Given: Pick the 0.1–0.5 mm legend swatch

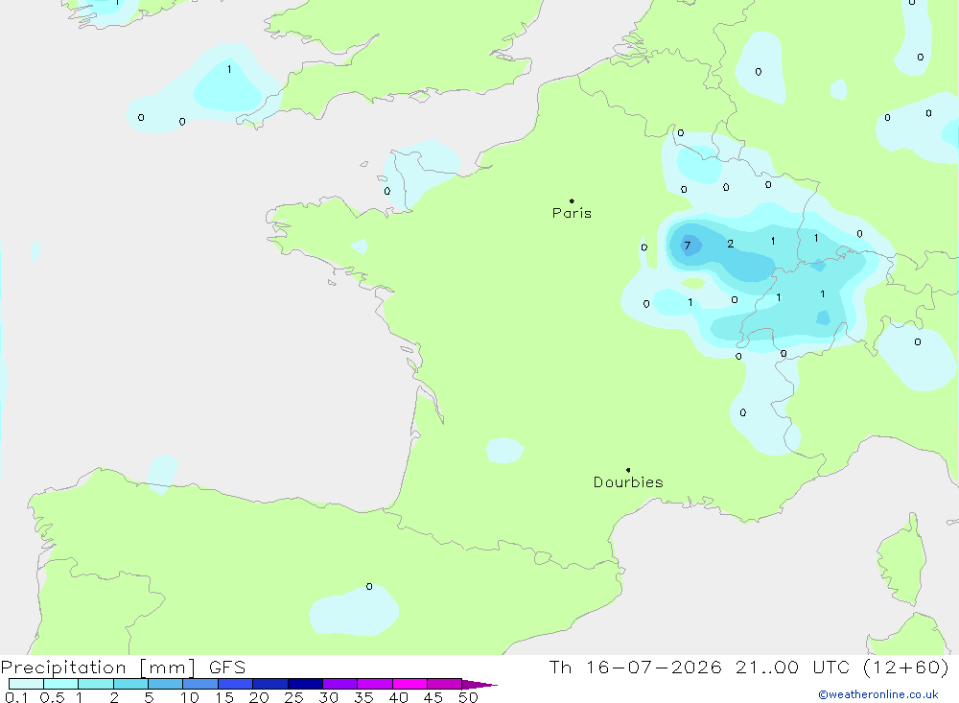Looking at the screenshot, I should [26, 684].
